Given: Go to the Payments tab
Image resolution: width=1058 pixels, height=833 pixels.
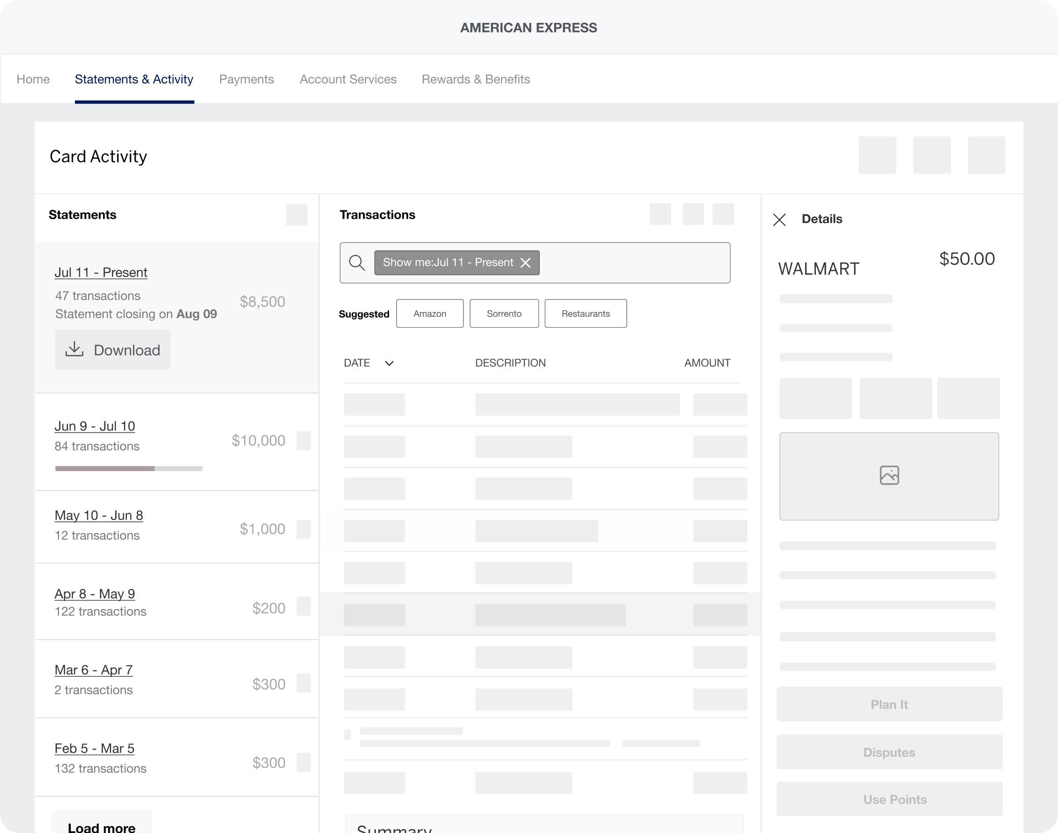Looking at the screenshot, I should point(246,79).
